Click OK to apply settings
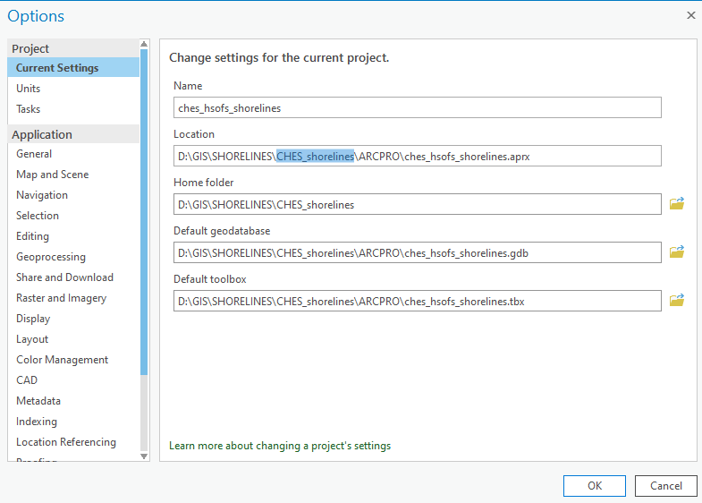The height and width of the screenshot is (503, 702). pyautogui.click(x=595, y=486)
